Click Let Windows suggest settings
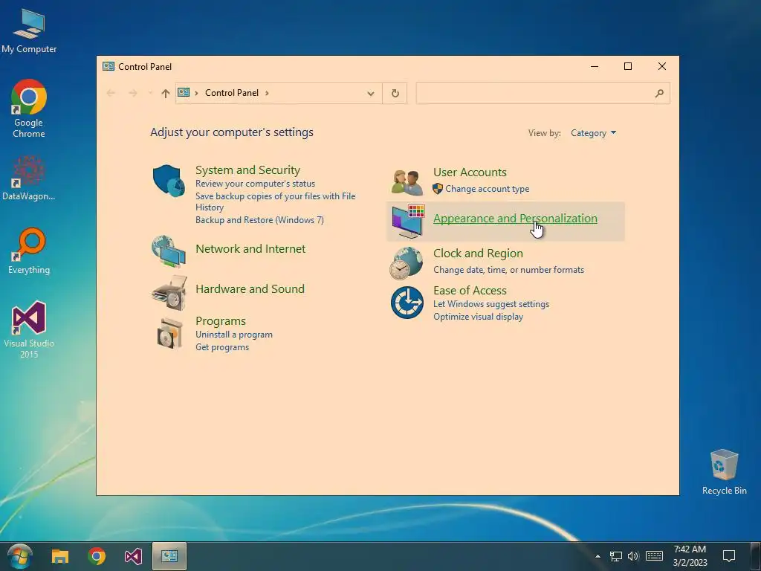This screenshot has width=761, height=571. pos(491,304)
